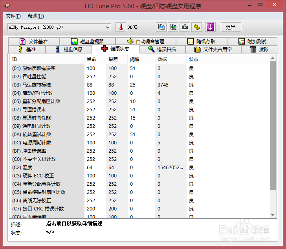This screenshot has width=286, height=249.
Task: Click the list scroll up arrow
Action: [273, 58]
